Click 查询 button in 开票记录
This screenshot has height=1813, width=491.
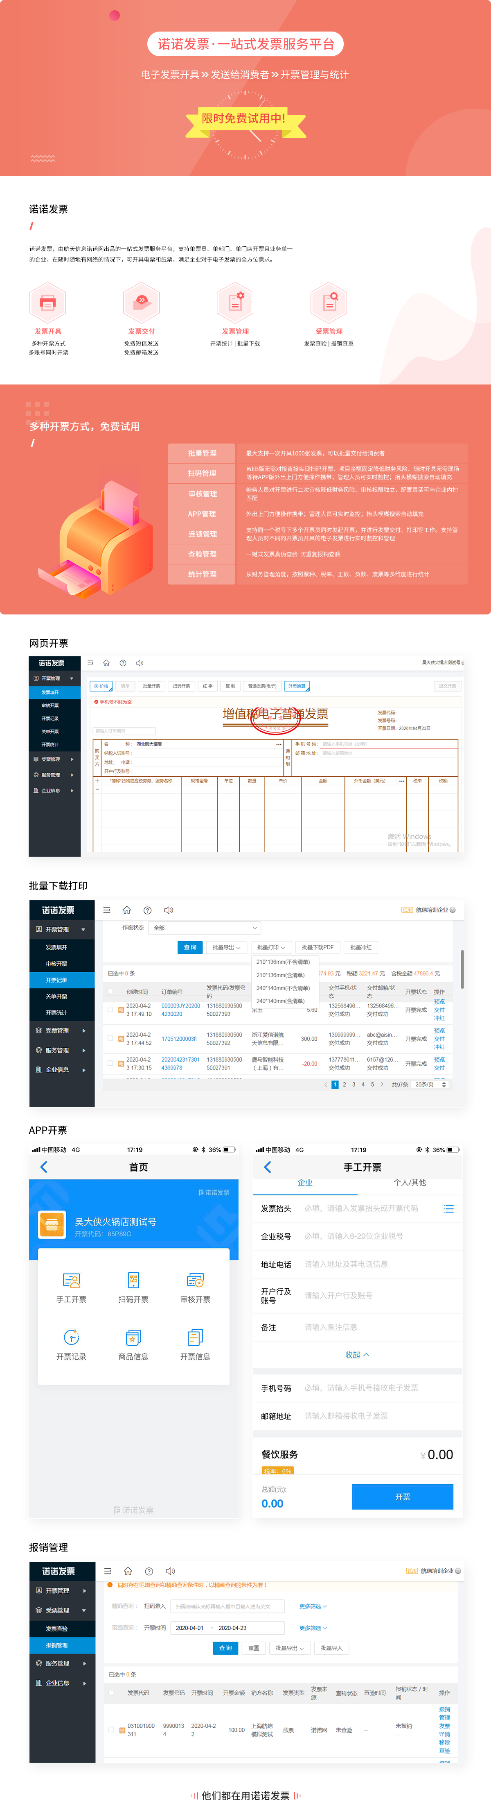click(x=190, y=947)
